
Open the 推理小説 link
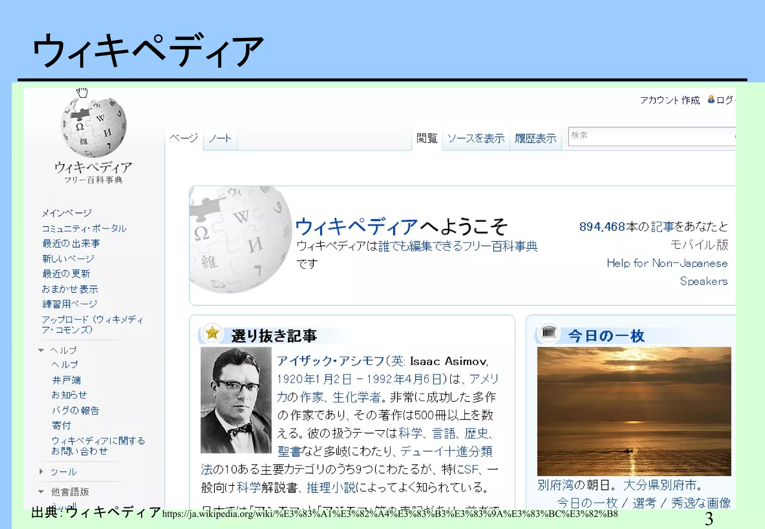tap(331, 487)
